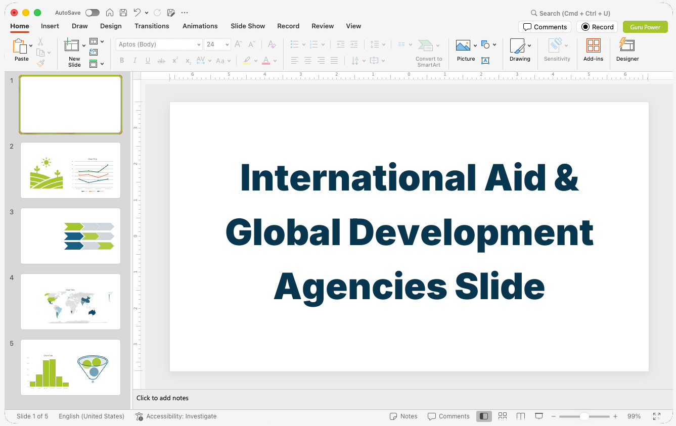Open the Design tab
676x426 pixels.
click(x=111, y=26)
